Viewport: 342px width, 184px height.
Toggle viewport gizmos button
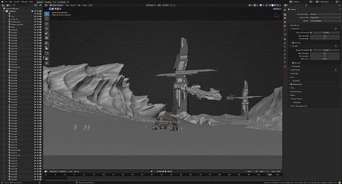[255, 5]
